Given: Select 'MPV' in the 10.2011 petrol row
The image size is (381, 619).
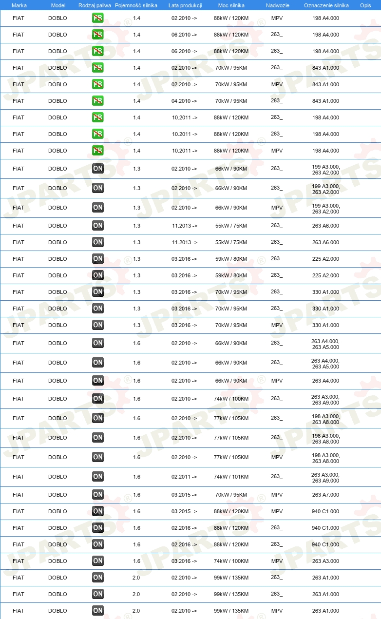Looking at the screenshot, I should tap(277, 151).
